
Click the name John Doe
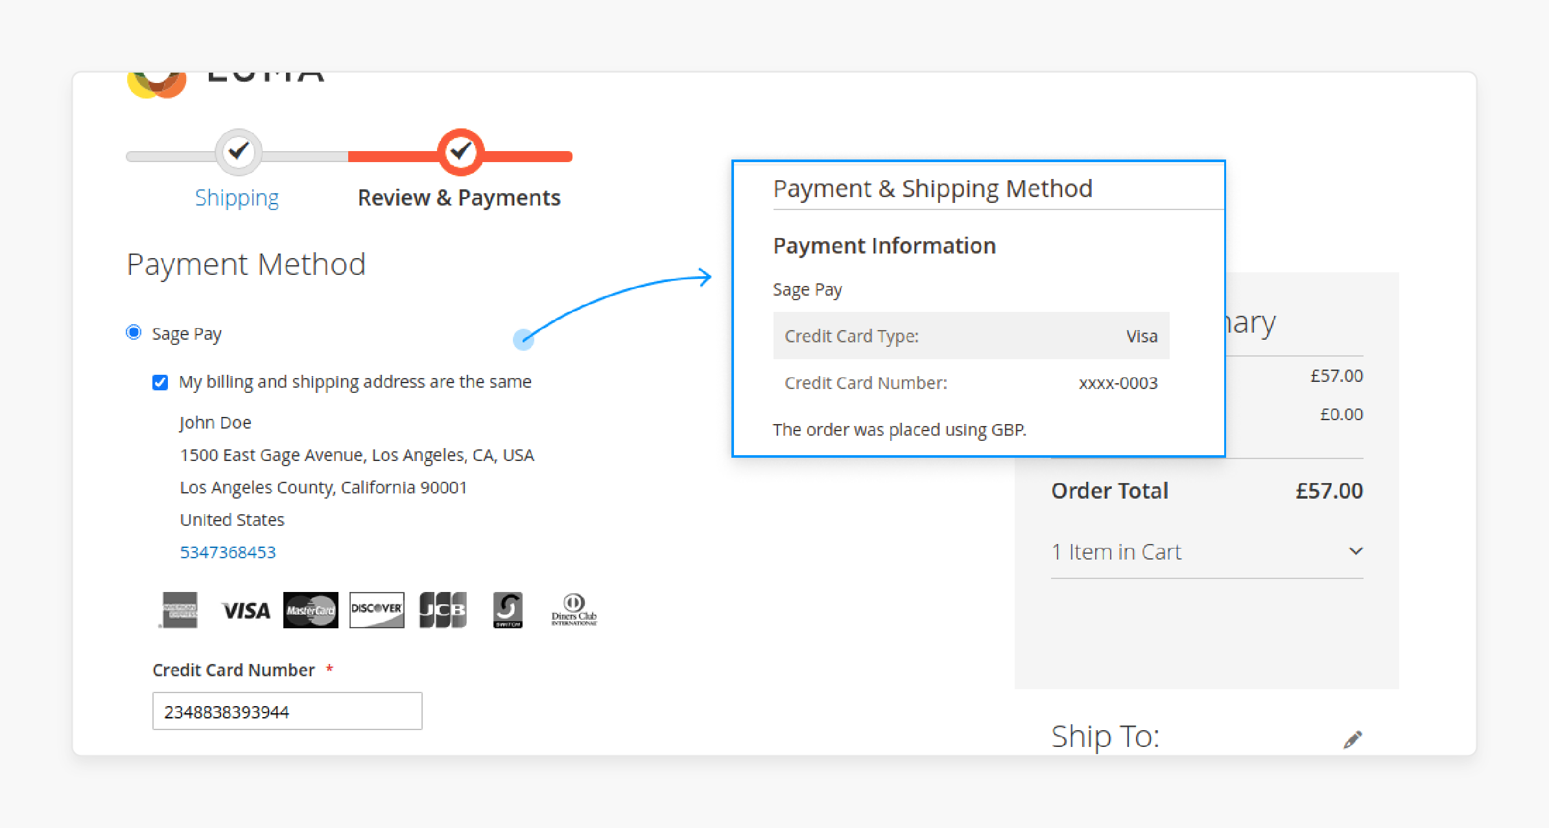click(x=215, y=423)
